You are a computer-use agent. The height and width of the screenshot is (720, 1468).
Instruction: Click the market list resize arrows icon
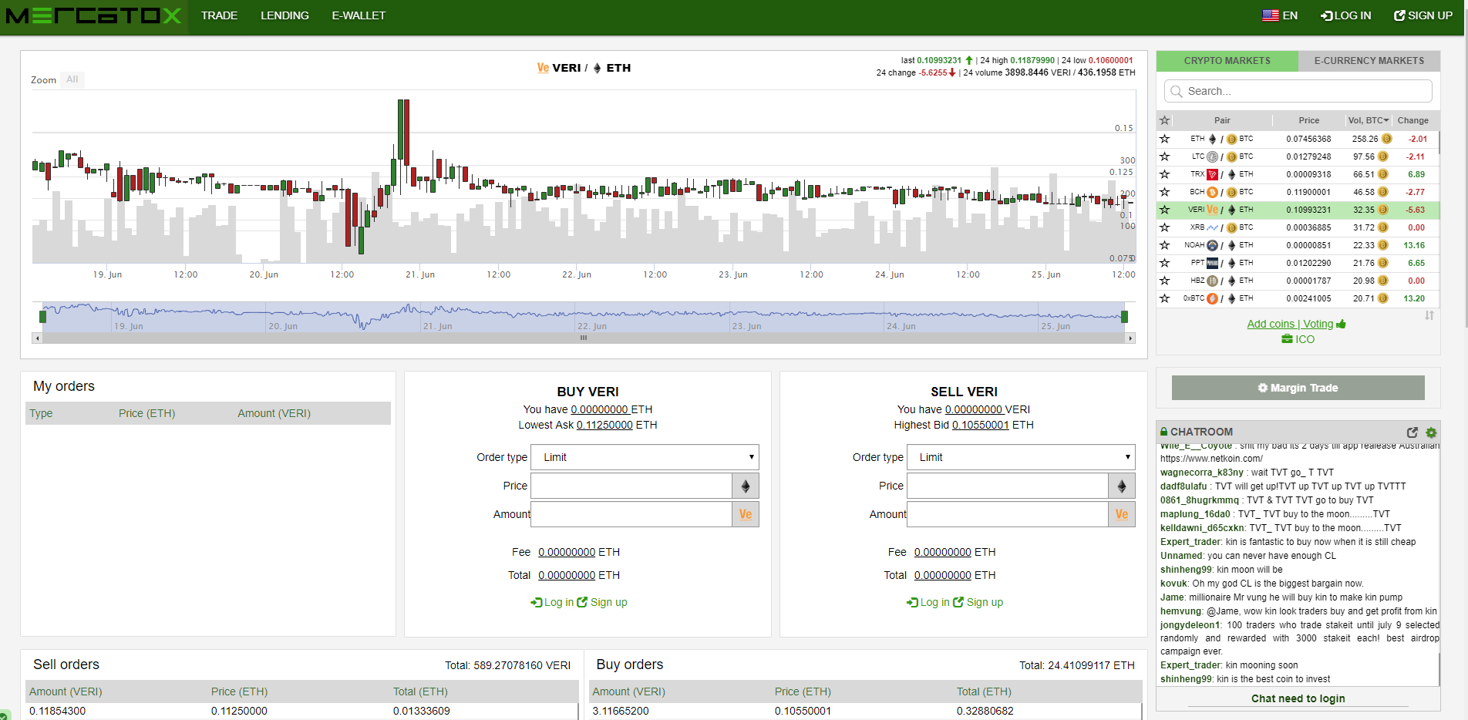point(1429,315)
